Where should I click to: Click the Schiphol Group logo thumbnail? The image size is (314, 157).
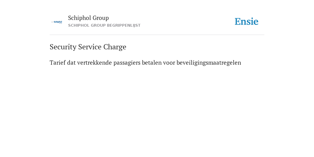coord(57,22)
